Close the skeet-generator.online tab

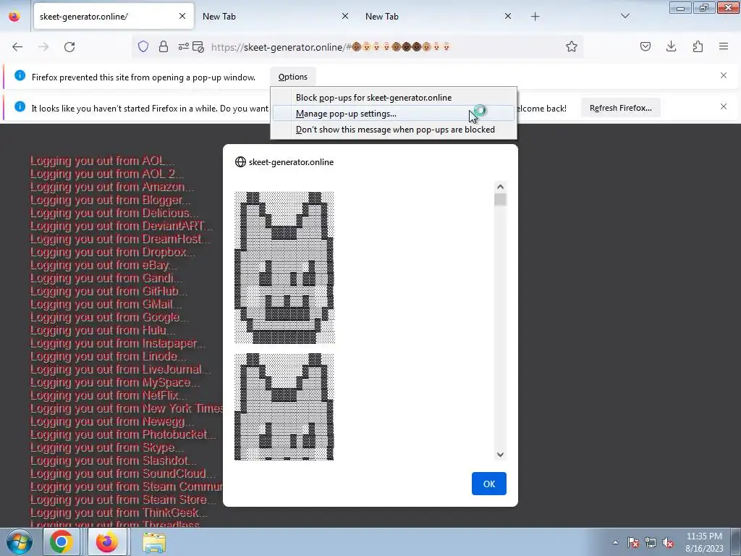coord(182,16)
